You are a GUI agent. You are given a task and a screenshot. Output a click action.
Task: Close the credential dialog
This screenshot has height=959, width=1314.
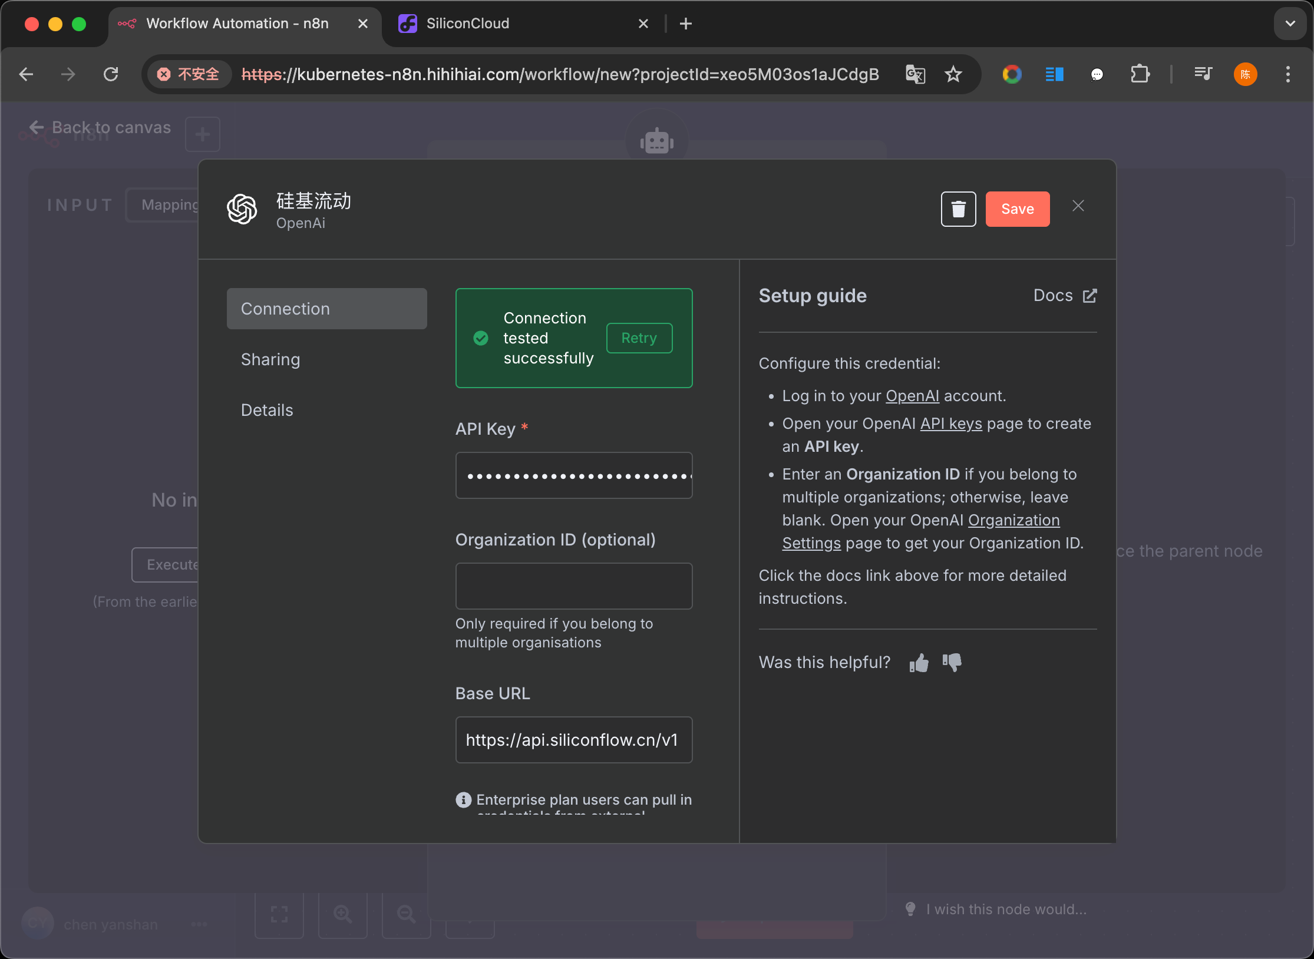[x=1078, y=206]
